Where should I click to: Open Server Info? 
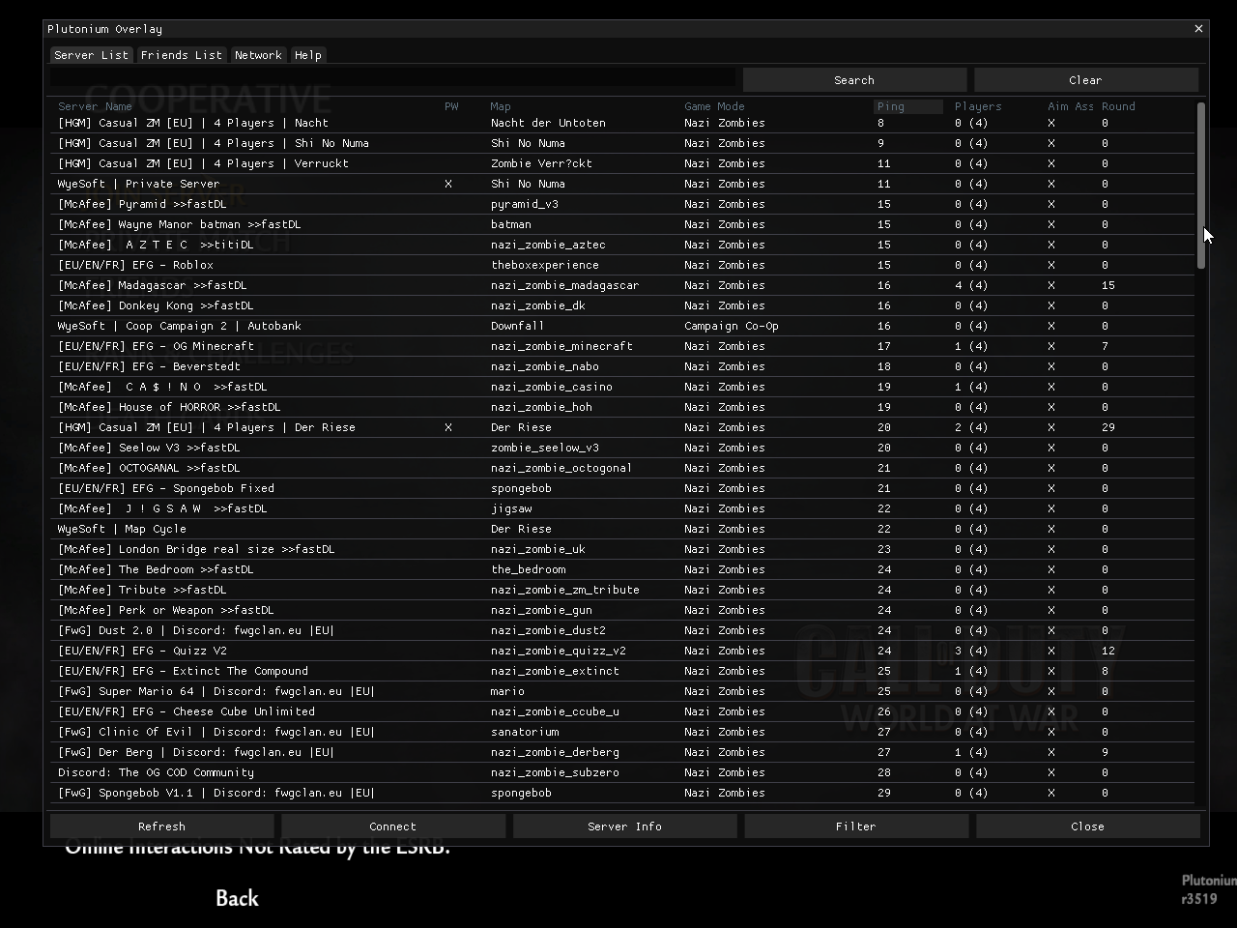click(624, 826)
